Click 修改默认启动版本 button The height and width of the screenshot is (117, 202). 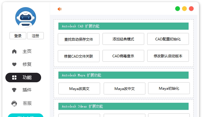[168, 56]
